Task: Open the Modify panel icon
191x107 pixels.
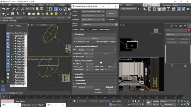Action: coord(171,26)
